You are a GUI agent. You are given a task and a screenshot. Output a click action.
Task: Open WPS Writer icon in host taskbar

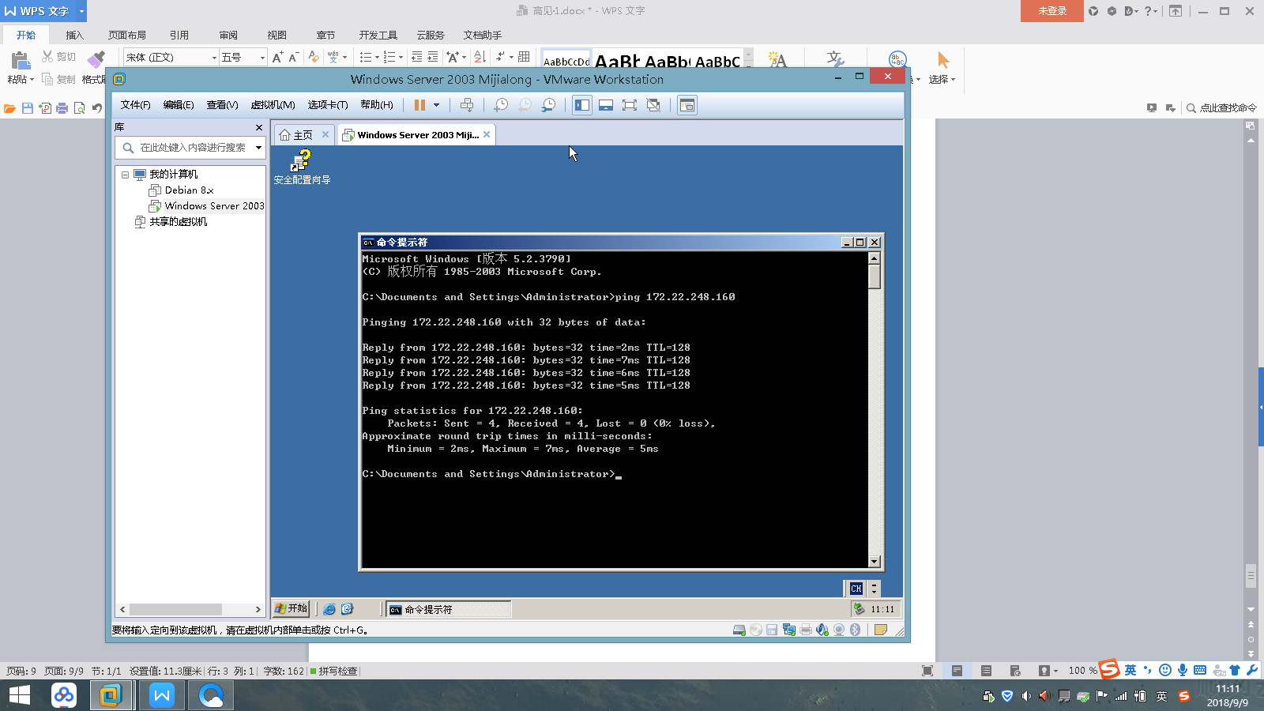(162, 695)
